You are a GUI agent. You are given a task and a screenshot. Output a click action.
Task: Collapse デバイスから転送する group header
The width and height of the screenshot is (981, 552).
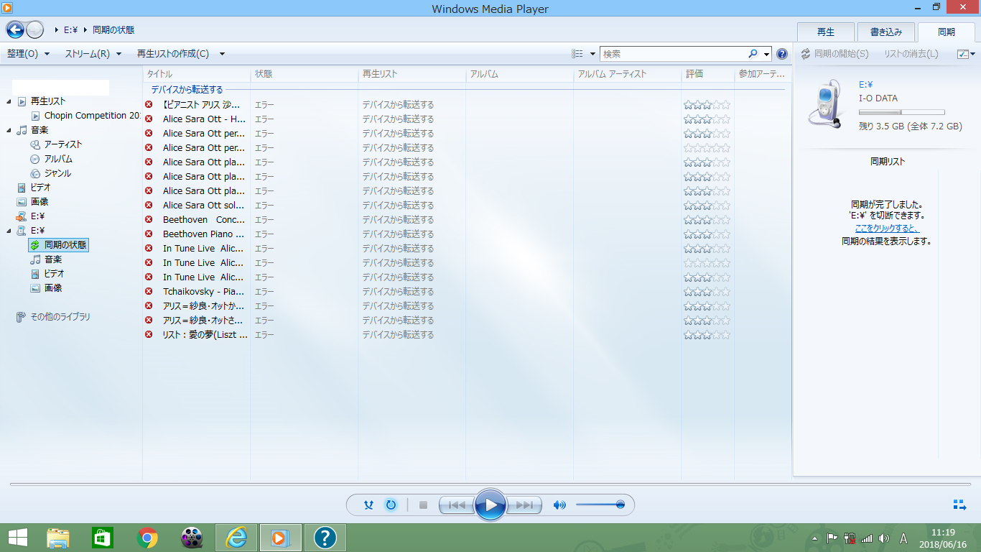(x=187, y=90)
